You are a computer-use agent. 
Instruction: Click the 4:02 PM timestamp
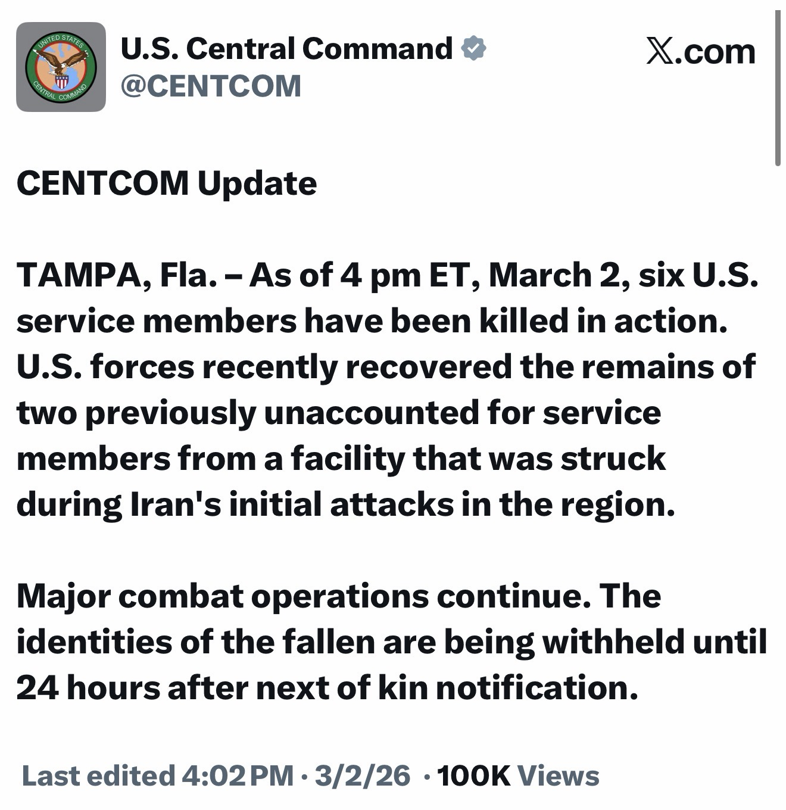(238, 775)
